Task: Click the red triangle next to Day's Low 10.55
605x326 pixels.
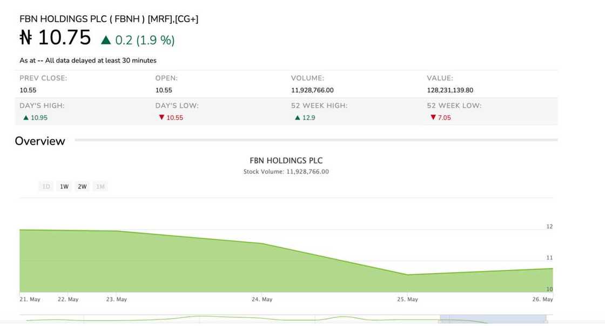Action: 161,118
